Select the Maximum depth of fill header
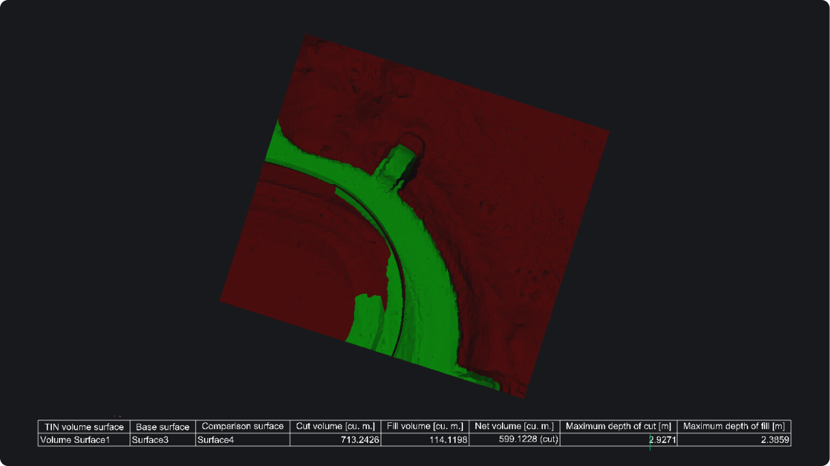The image size is (830, 466). click(733, 426)
